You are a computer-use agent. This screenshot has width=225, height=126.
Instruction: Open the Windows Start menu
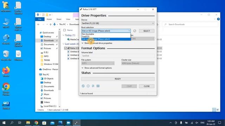[x=4, y=123]
